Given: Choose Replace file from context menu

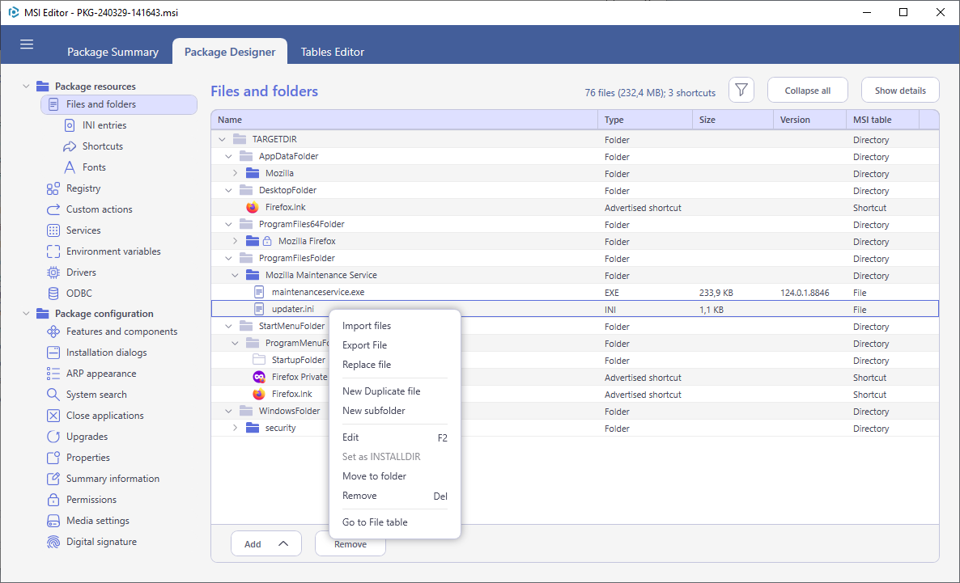Looking at the screenshot, I should pos(395,365).
